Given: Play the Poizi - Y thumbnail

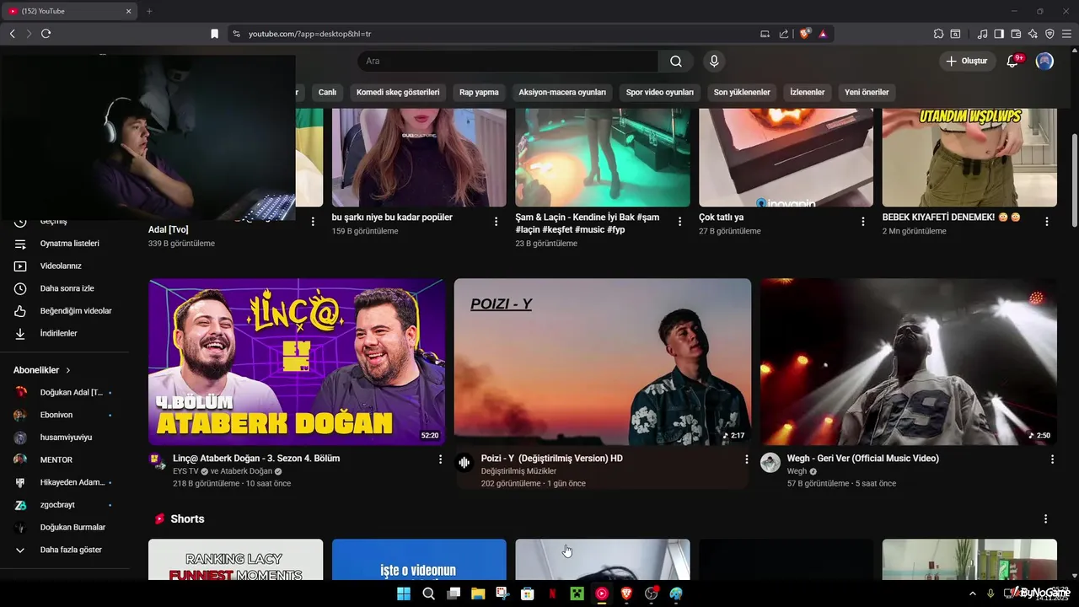Looking at the screenshot, I should tap(603, 362).
